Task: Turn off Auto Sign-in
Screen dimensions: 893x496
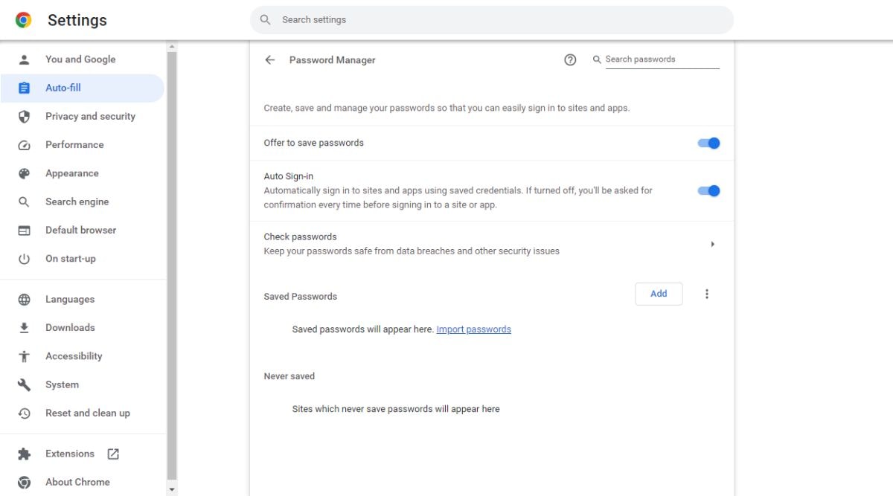Action: [708, 190]
